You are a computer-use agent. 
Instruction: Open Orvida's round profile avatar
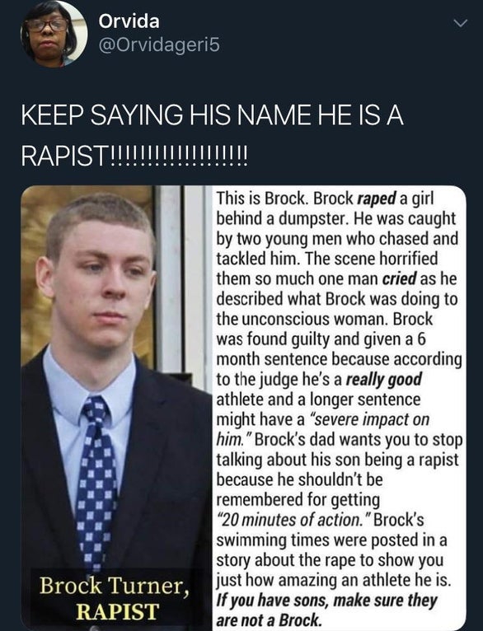coord(54,34)
